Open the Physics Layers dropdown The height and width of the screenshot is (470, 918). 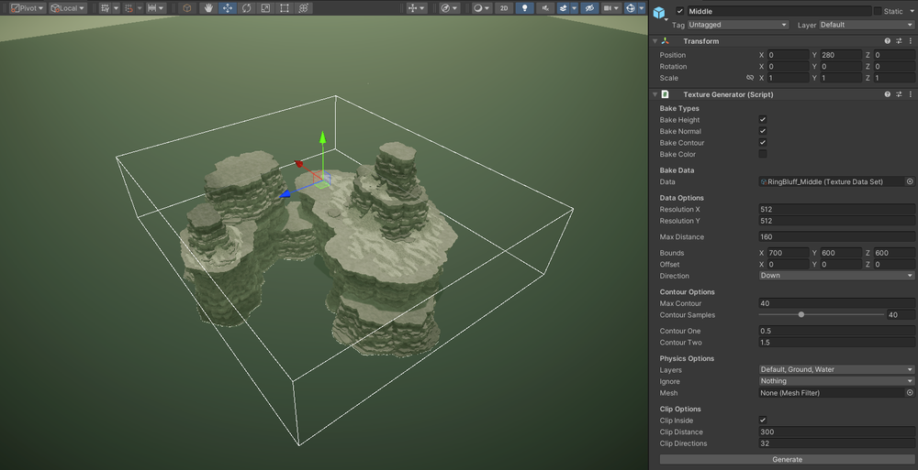(836, 369)
